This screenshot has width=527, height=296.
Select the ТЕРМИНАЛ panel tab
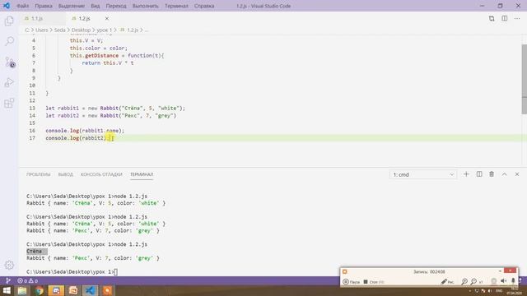click(x=142, y=174)
